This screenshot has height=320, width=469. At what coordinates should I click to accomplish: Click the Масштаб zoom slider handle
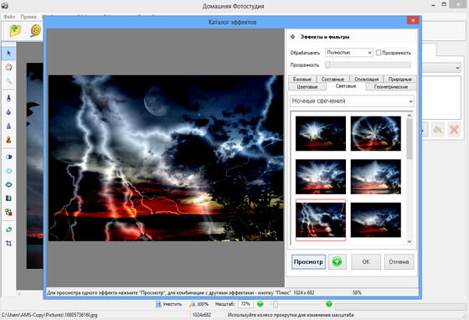(x=276, y=304)
